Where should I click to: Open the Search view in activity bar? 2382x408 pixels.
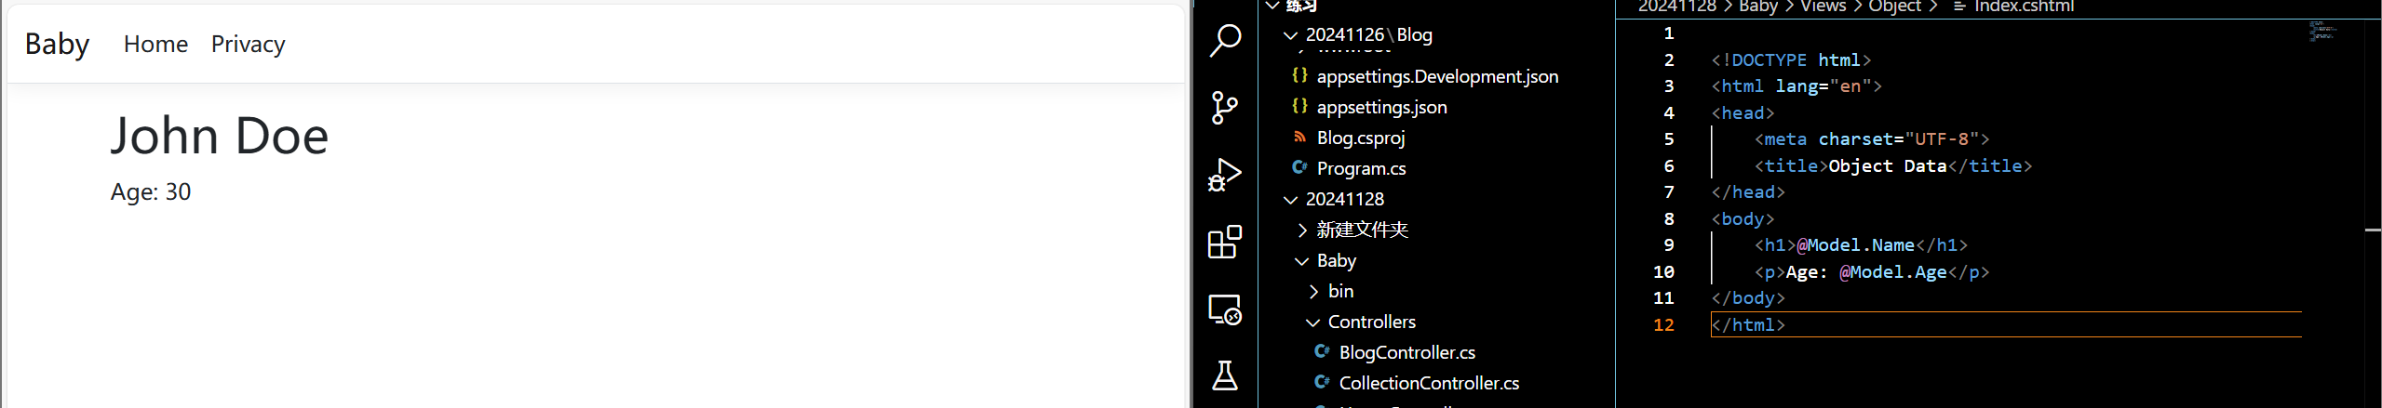1225,41
